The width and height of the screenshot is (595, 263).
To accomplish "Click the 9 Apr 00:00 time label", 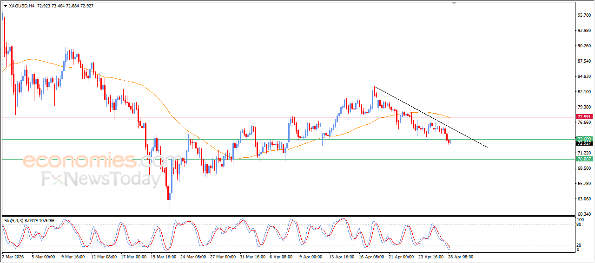I will point(311,257).
